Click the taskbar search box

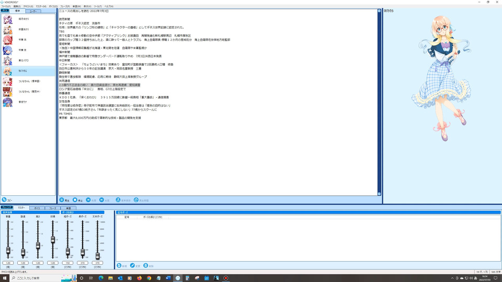tap(43, 278)
